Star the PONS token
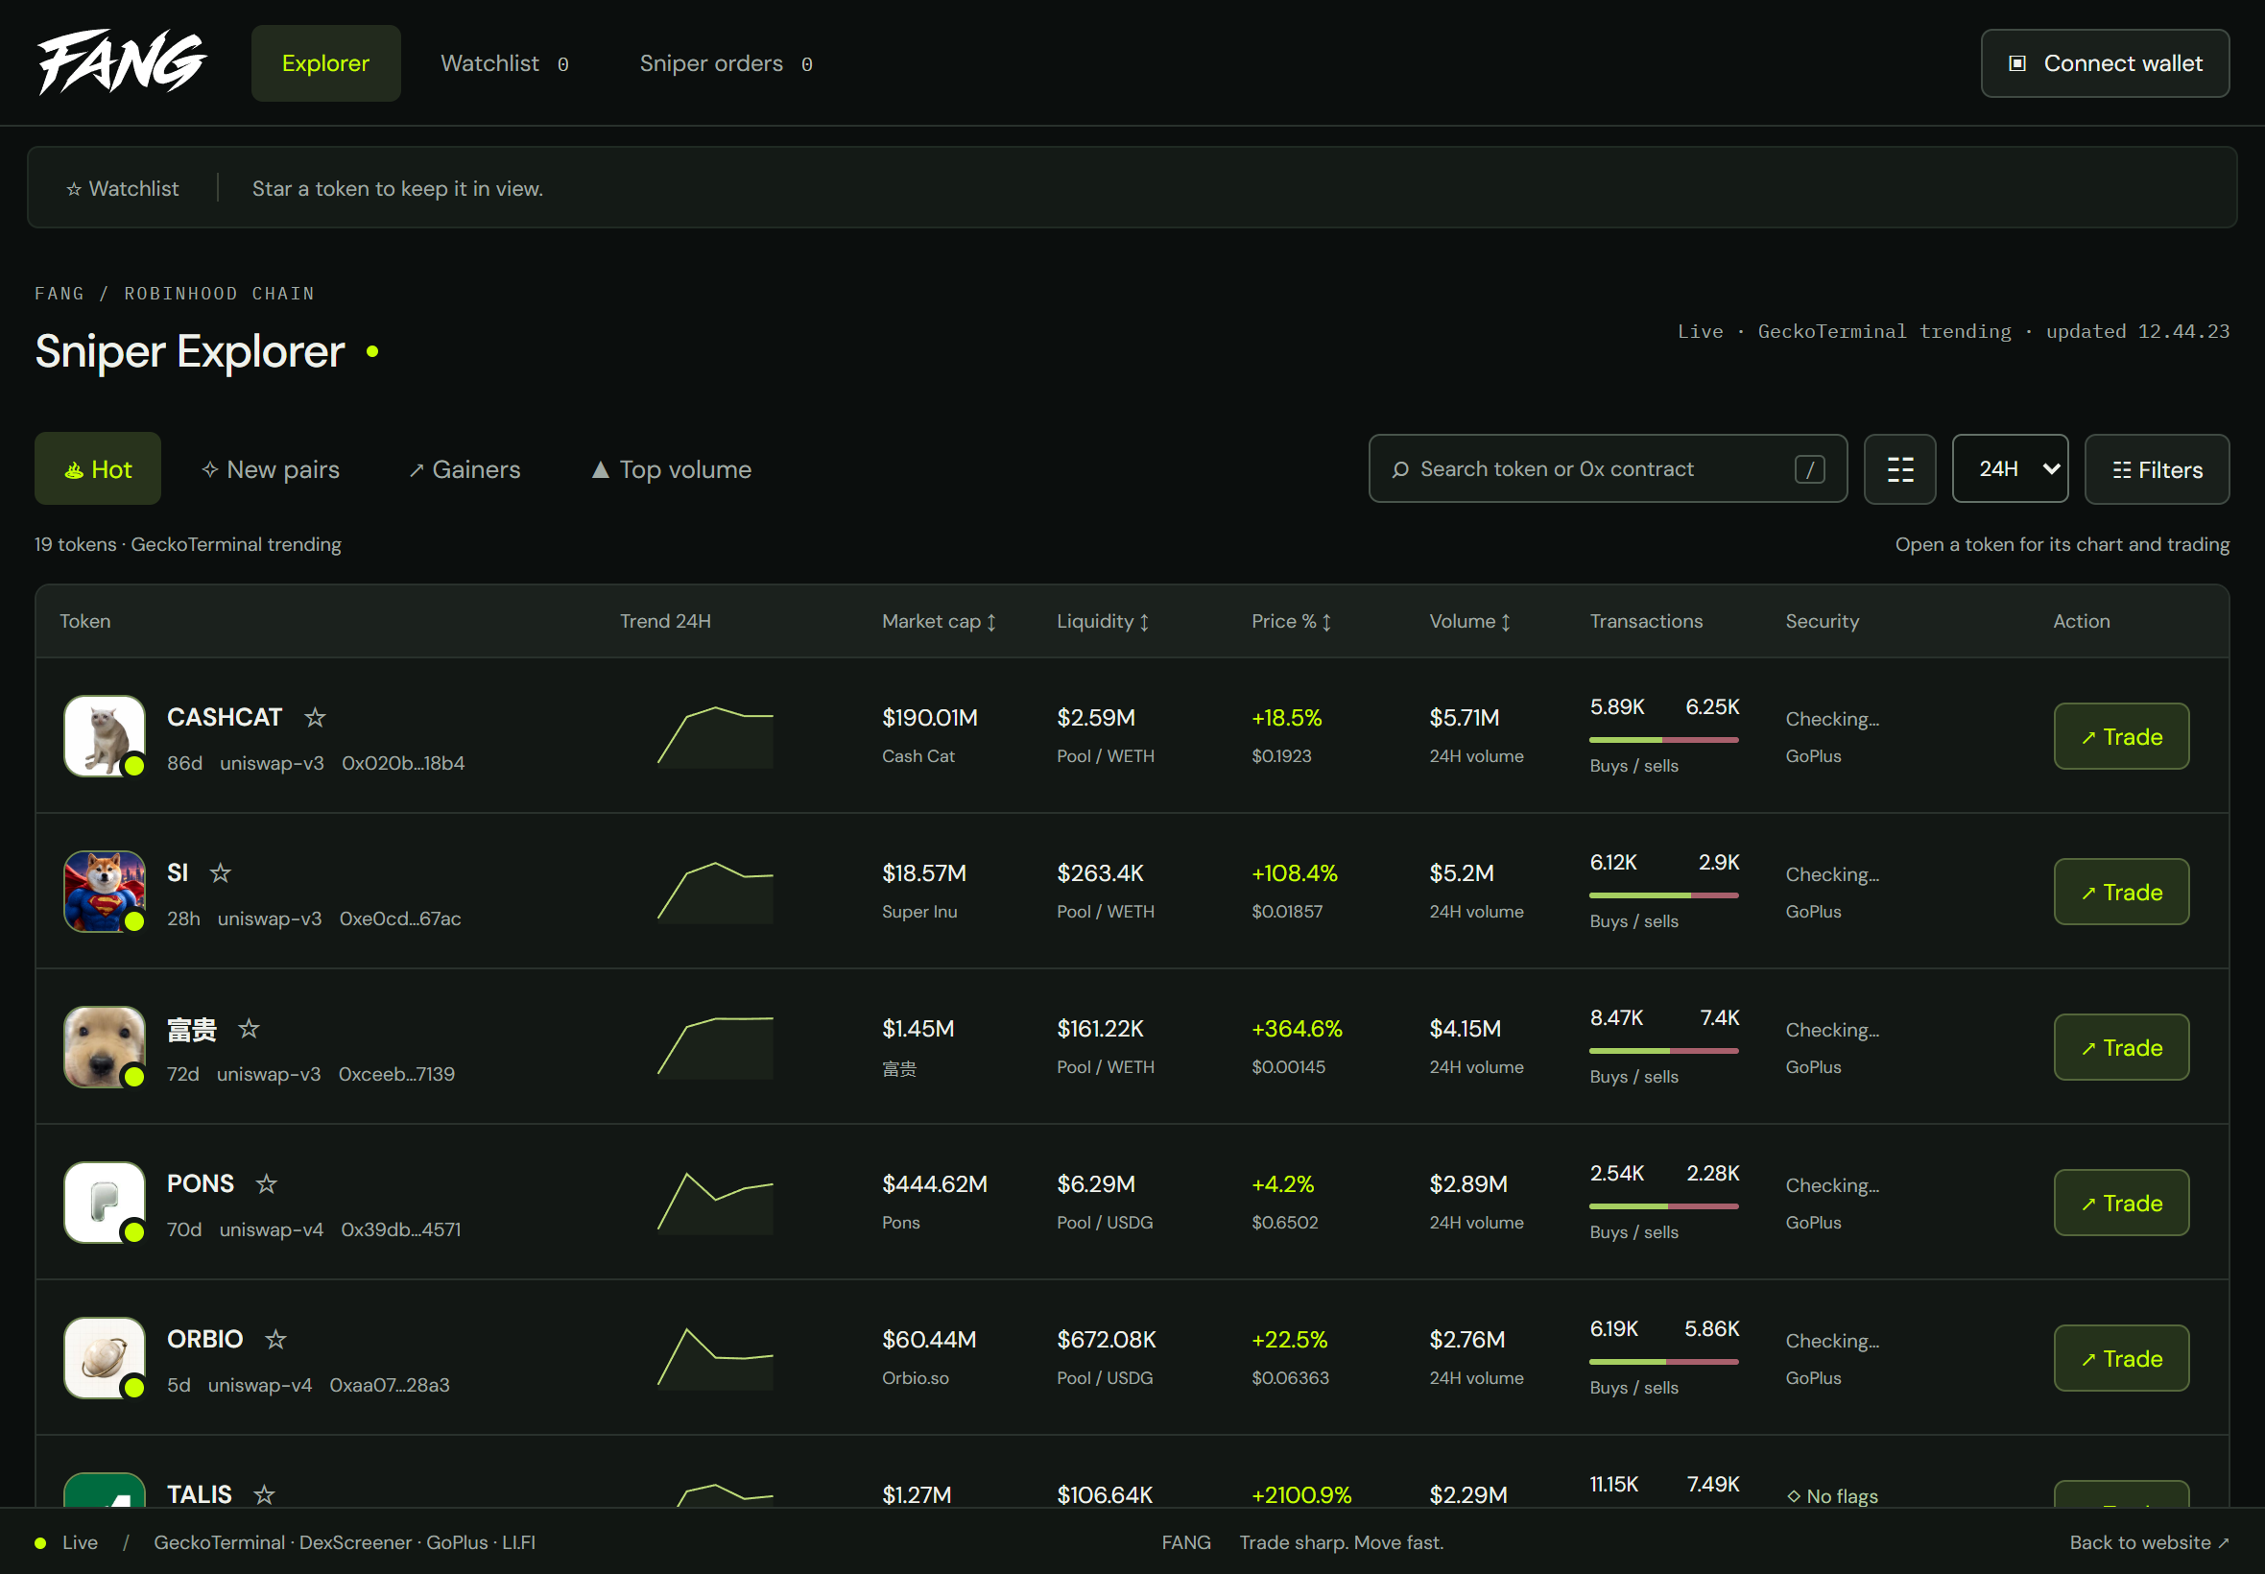 pyautogui.click(x=266, y=1183)
